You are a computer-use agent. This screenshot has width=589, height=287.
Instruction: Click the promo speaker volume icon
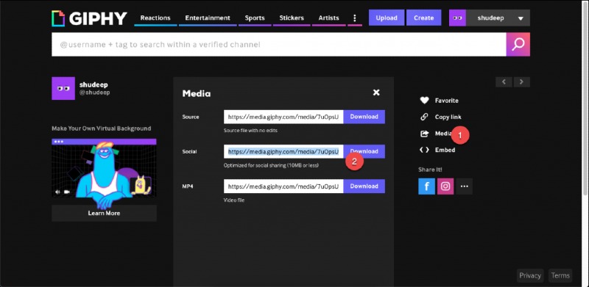[x=58, y=192]
